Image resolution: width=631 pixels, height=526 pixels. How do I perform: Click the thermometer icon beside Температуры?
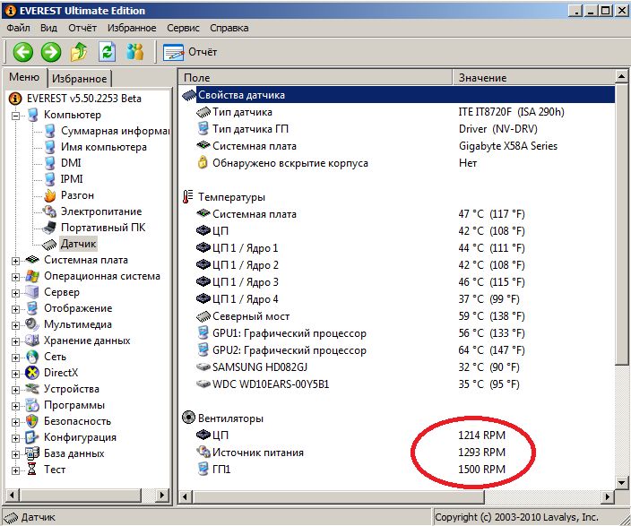click(x=188, y=197)
